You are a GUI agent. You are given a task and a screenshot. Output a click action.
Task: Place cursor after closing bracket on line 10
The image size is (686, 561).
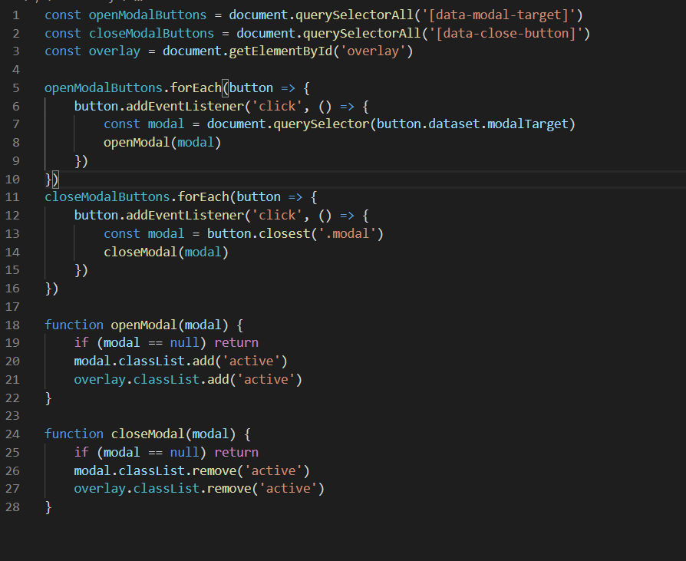(58, 180)
